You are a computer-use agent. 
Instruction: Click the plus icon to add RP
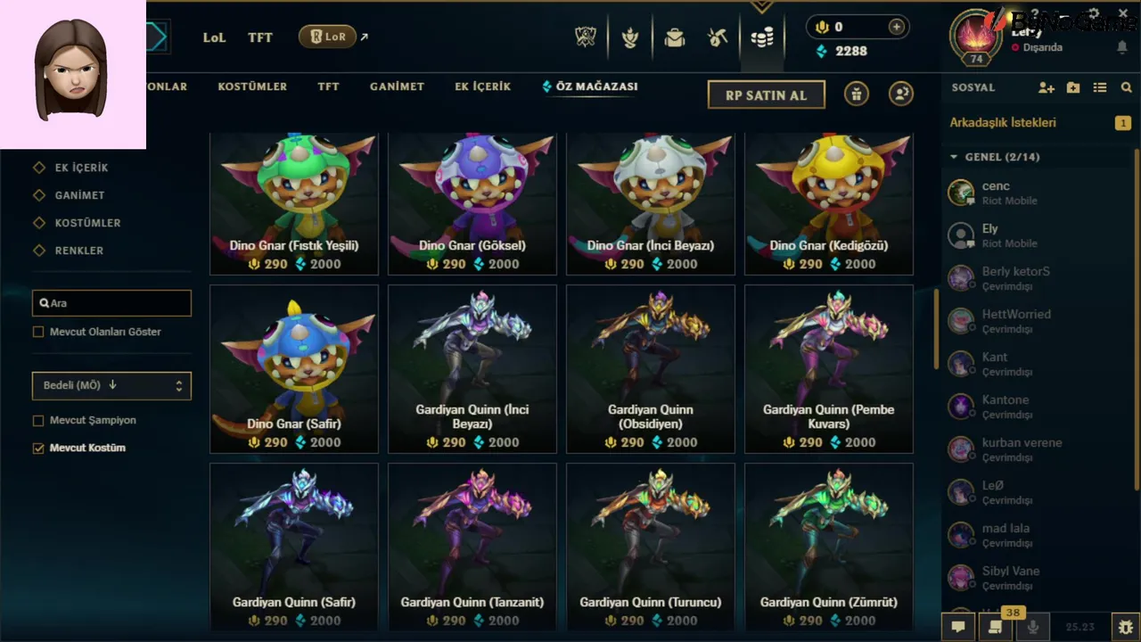[x=897, y=27]
